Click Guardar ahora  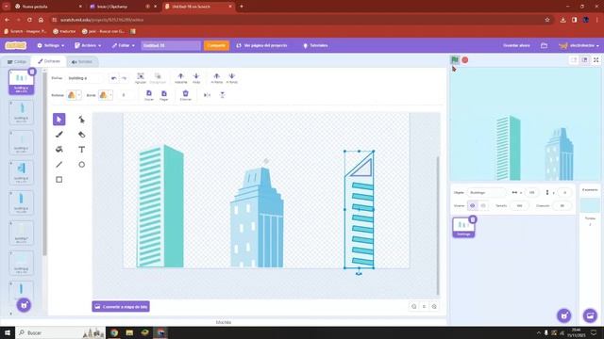point(516,45)
